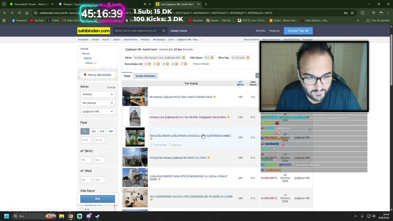Image resolution: width=393 pixels, height=221 pixels.
Task: Click the sahibinden.com logo
Action: [94, 31]
